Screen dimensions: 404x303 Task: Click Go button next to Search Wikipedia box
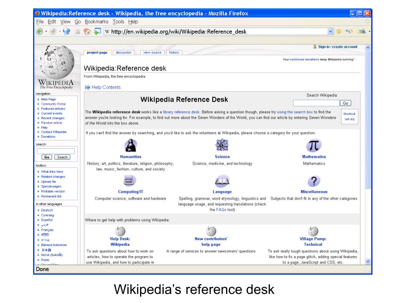click(346, 103)
